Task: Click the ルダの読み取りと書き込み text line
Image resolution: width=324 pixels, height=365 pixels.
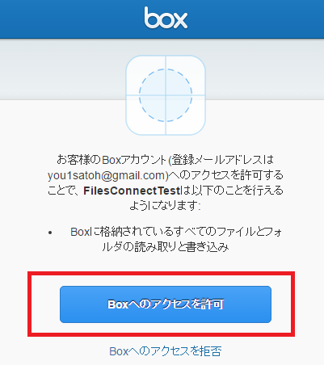Action: point(166,247)
